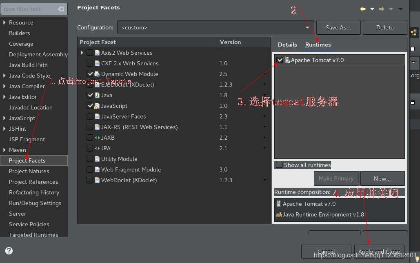
Task: Uncheck the JavaScript facet checkbox
Action: 90,106
